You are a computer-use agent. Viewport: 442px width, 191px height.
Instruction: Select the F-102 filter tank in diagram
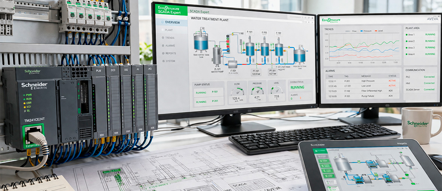point(265,49)
